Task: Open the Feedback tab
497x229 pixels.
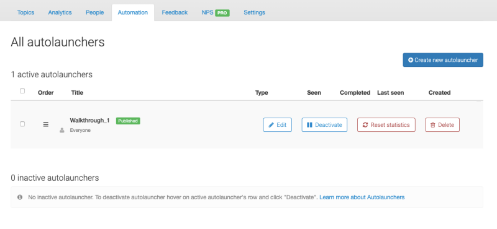Action: point(175,12)
